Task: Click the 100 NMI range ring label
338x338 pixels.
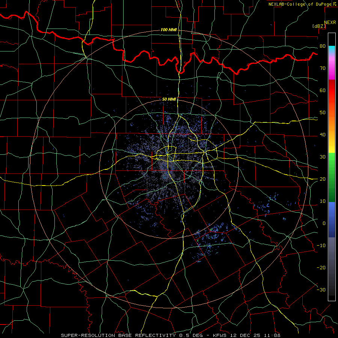Action: click(169, 30)
